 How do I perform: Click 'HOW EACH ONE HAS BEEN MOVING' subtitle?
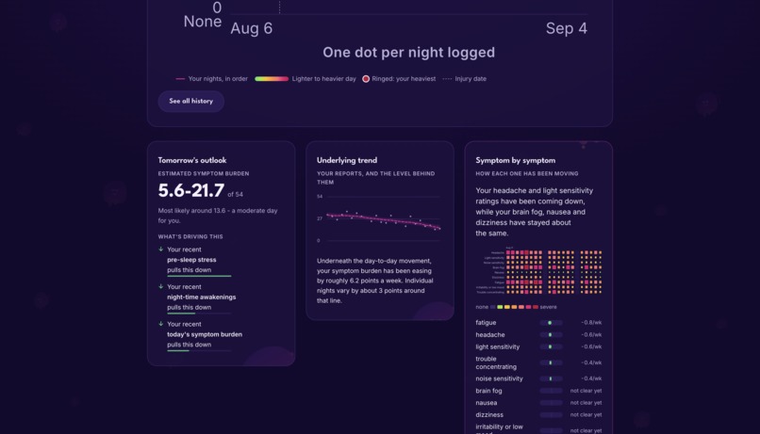coord(527,174)
